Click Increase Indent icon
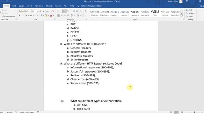Image resolution: width=204 pixels, height=114 pixels. [77, 11]
